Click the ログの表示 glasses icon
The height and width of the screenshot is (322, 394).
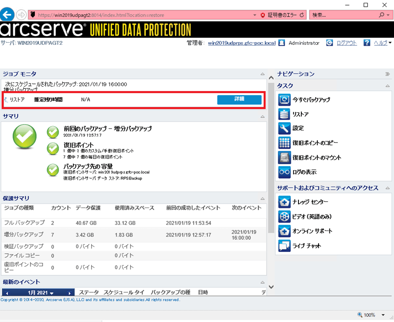pyautogui.click(x=284, y=172)
